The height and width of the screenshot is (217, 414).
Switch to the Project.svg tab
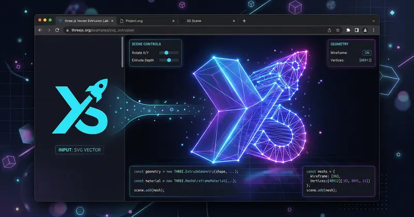pyautogui.click(x=147, y=21)
